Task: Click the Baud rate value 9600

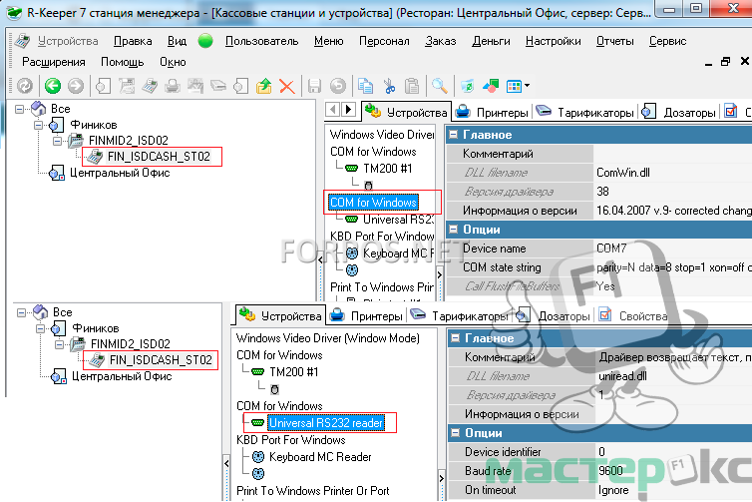Action: (613, 470)
